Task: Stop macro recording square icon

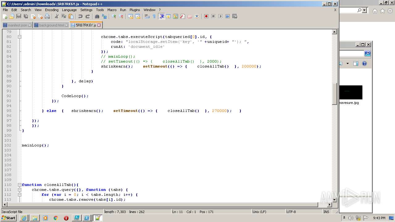Action: (213, 16)
